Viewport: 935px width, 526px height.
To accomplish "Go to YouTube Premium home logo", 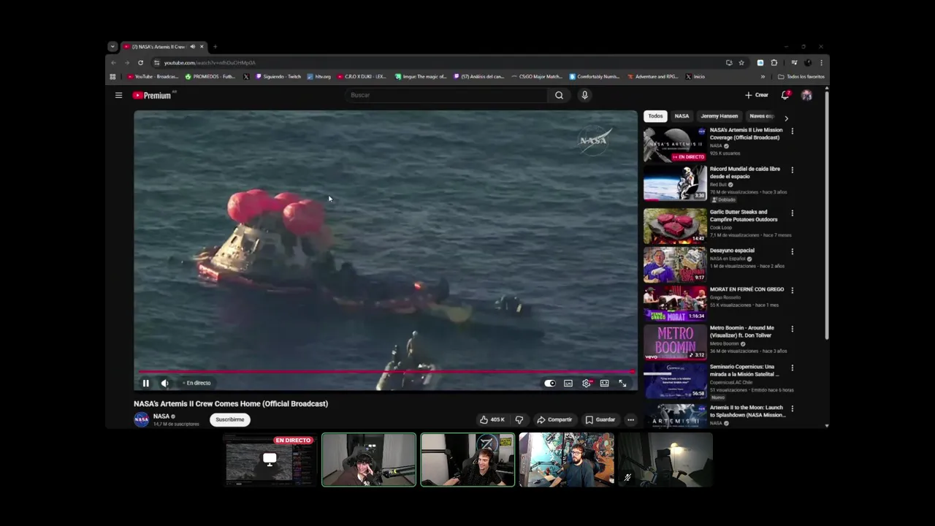I will coord(154,95).
